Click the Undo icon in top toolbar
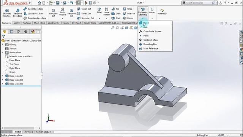The width and height of the screenshot is (243, 137). click(71, 3)
